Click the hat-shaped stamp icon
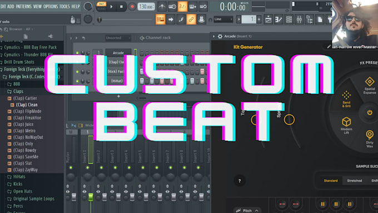This screenshot has width=378, height=213. point(202,19)
